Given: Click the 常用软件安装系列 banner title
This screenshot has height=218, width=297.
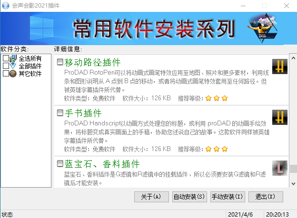Looking at the screenshot, I should click(x=154, y=28).
